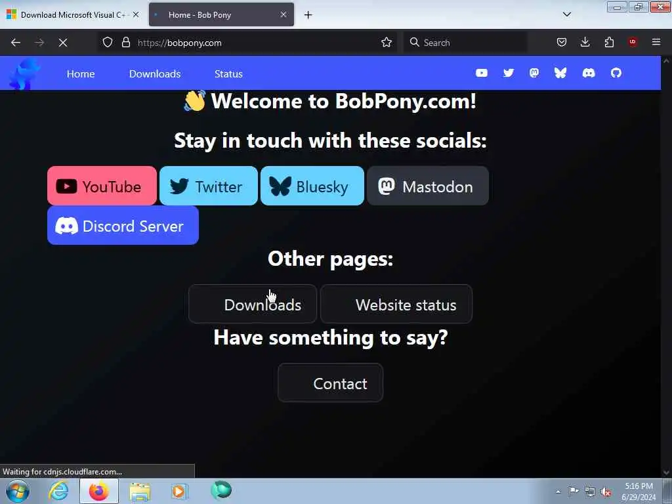
Task: List all tabs with the chevron
Action: coord(566,14)
